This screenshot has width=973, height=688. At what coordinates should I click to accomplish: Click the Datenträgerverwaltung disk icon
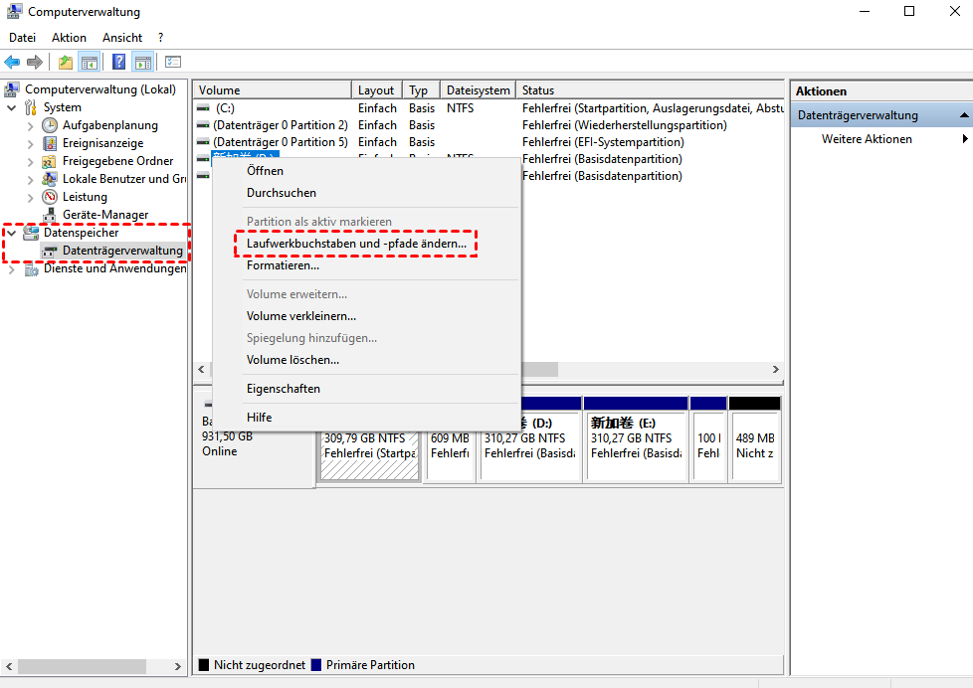click(x=50, y=251)
